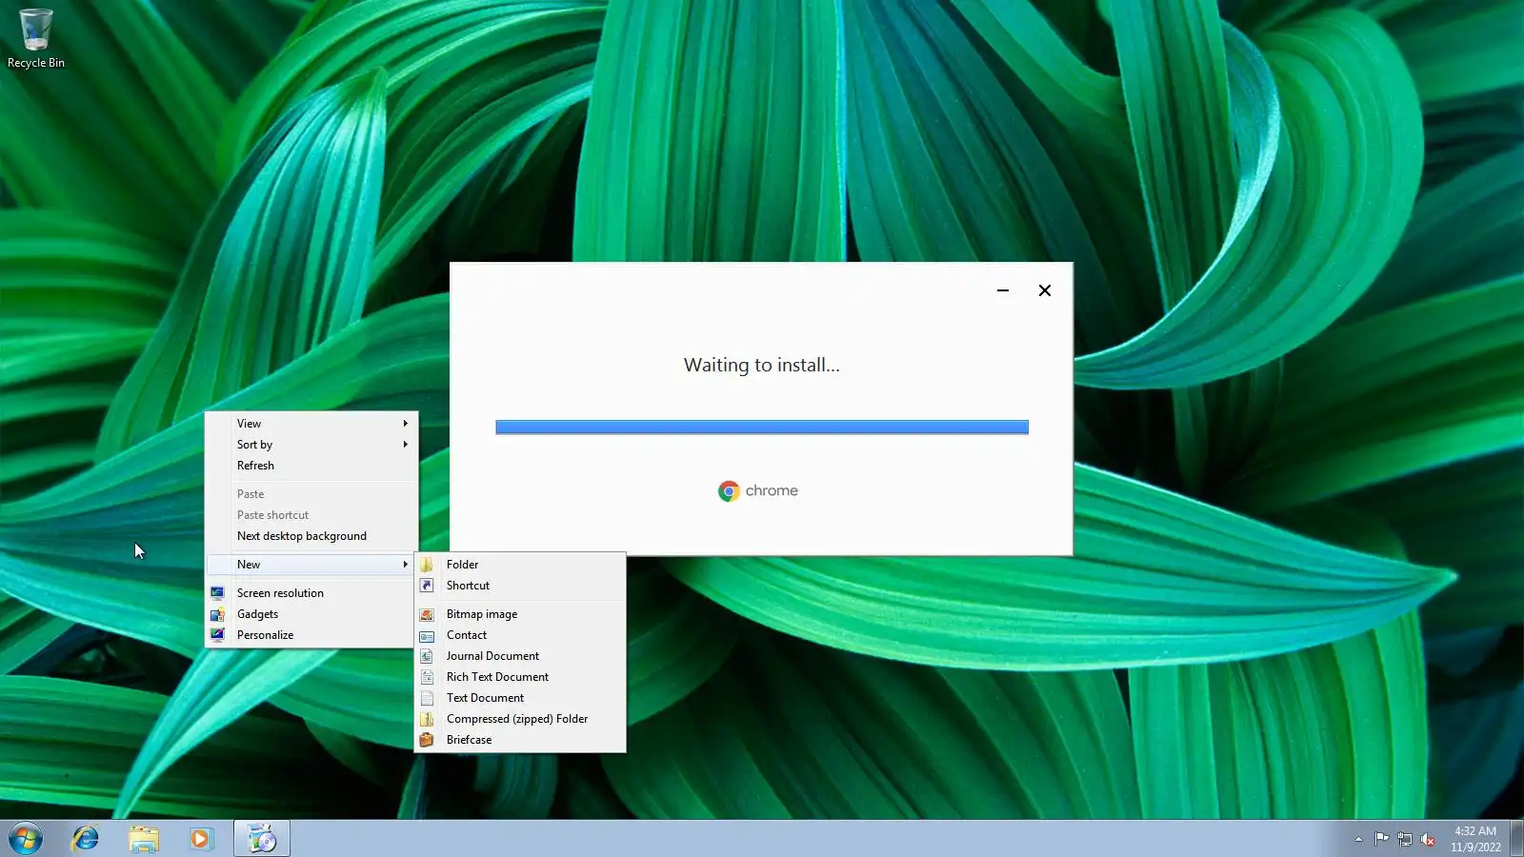The image size is (1524, 857).
Task: Select the greyed-out Paste menu entry
Action: 311,494
